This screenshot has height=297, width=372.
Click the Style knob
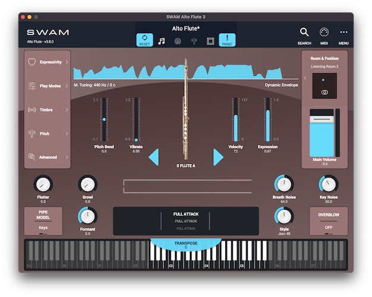pyautogui.click(x=284, y=216)
